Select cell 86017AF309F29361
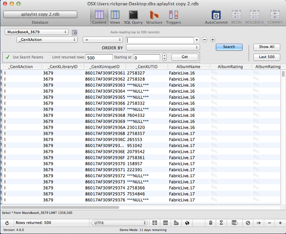 105,73
